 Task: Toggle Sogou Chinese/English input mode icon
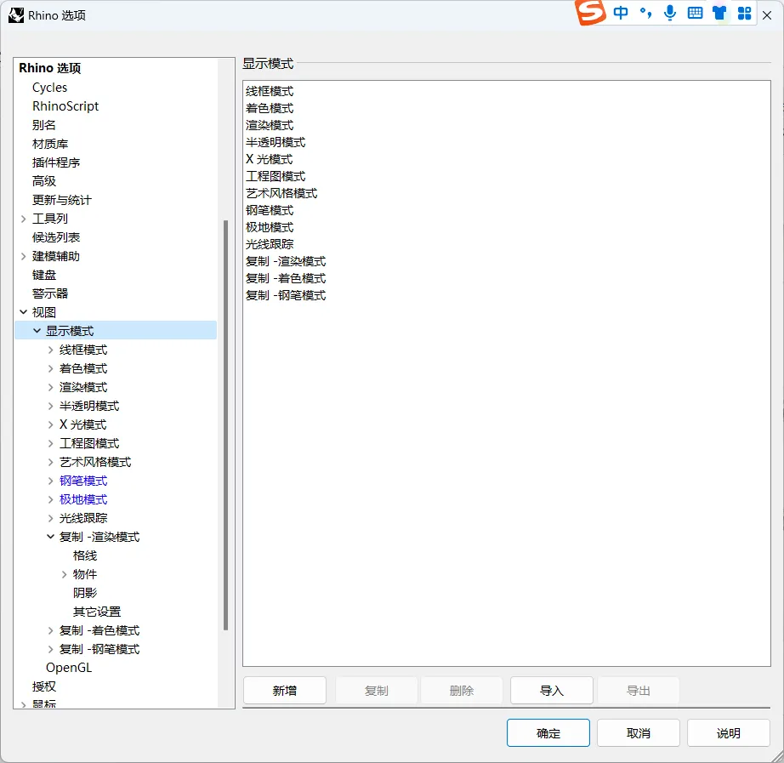621,13
